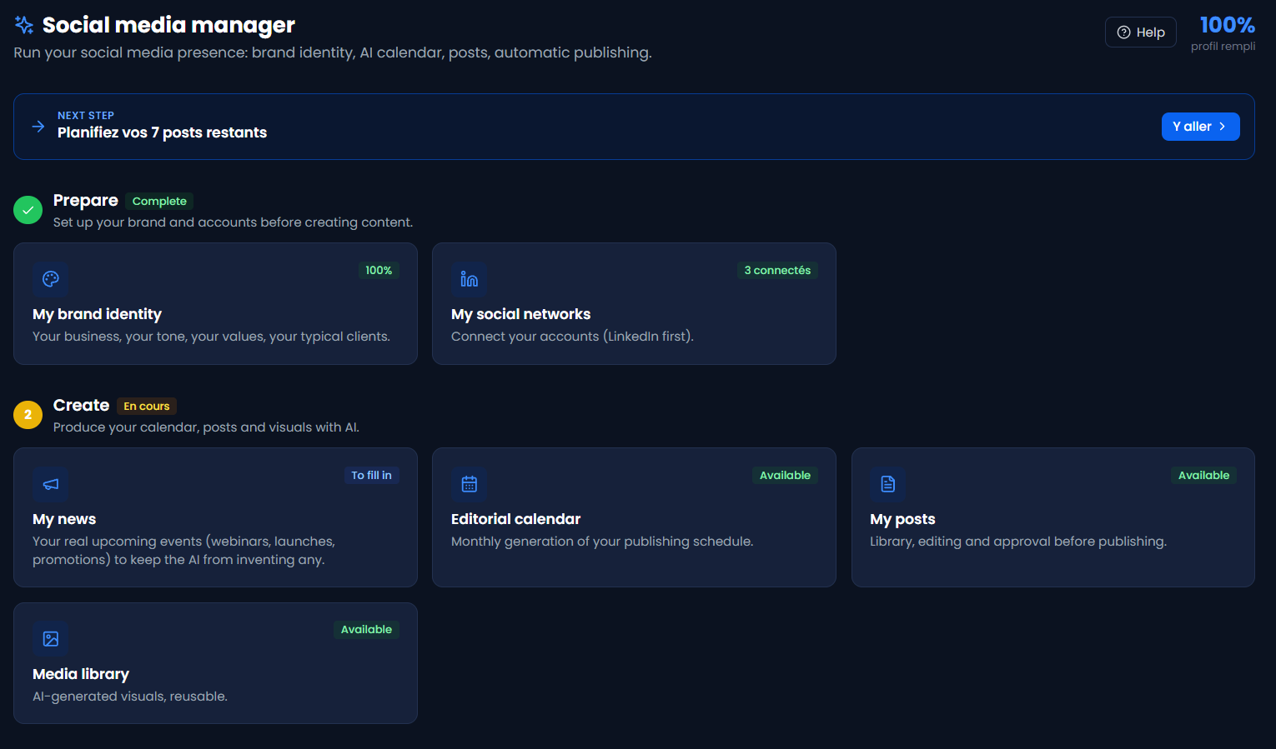Screen dimensions: 1276x749
Task: Click the Available badge on Media library
Action: (366, 630)
